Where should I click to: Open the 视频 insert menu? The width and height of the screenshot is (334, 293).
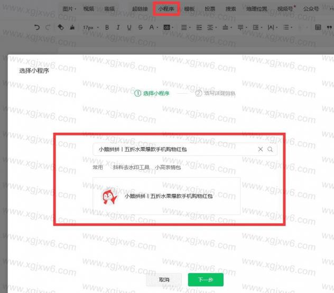pyautogui.click(x=89, y=9)
